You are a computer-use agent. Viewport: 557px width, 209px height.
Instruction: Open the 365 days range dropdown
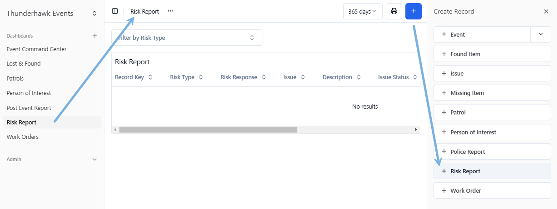pyautogui.click(x=362, y=11)
